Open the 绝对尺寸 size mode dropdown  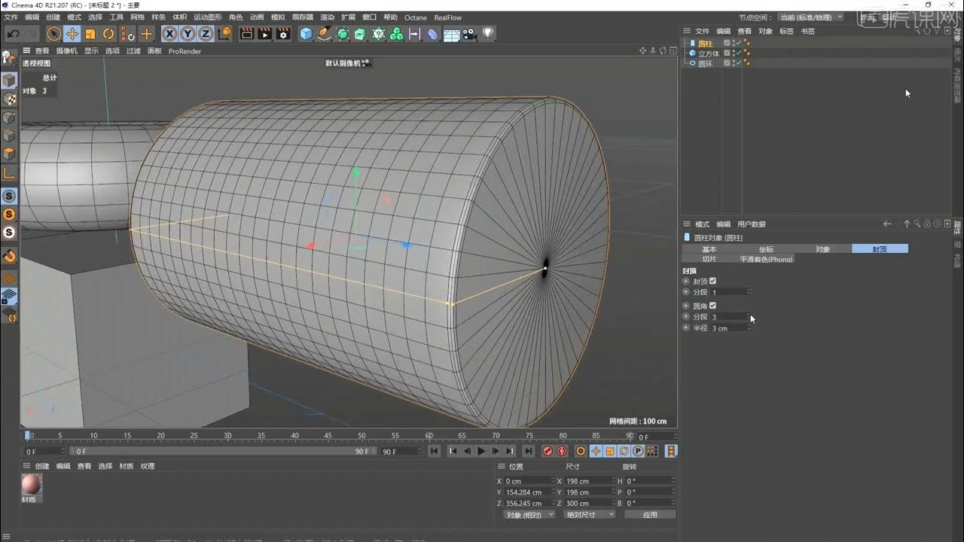coord(590,514)
